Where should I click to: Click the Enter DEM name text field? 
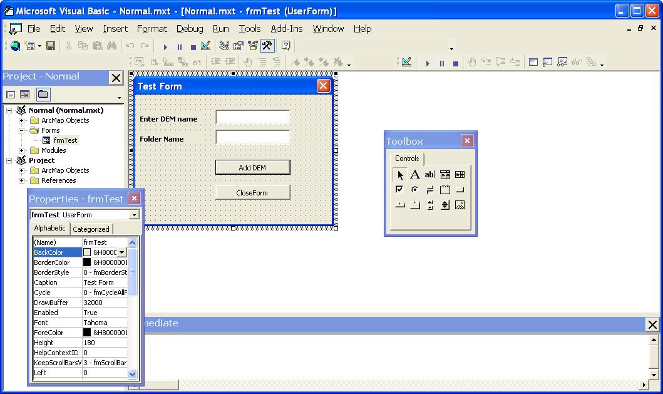tap(252, 118)
